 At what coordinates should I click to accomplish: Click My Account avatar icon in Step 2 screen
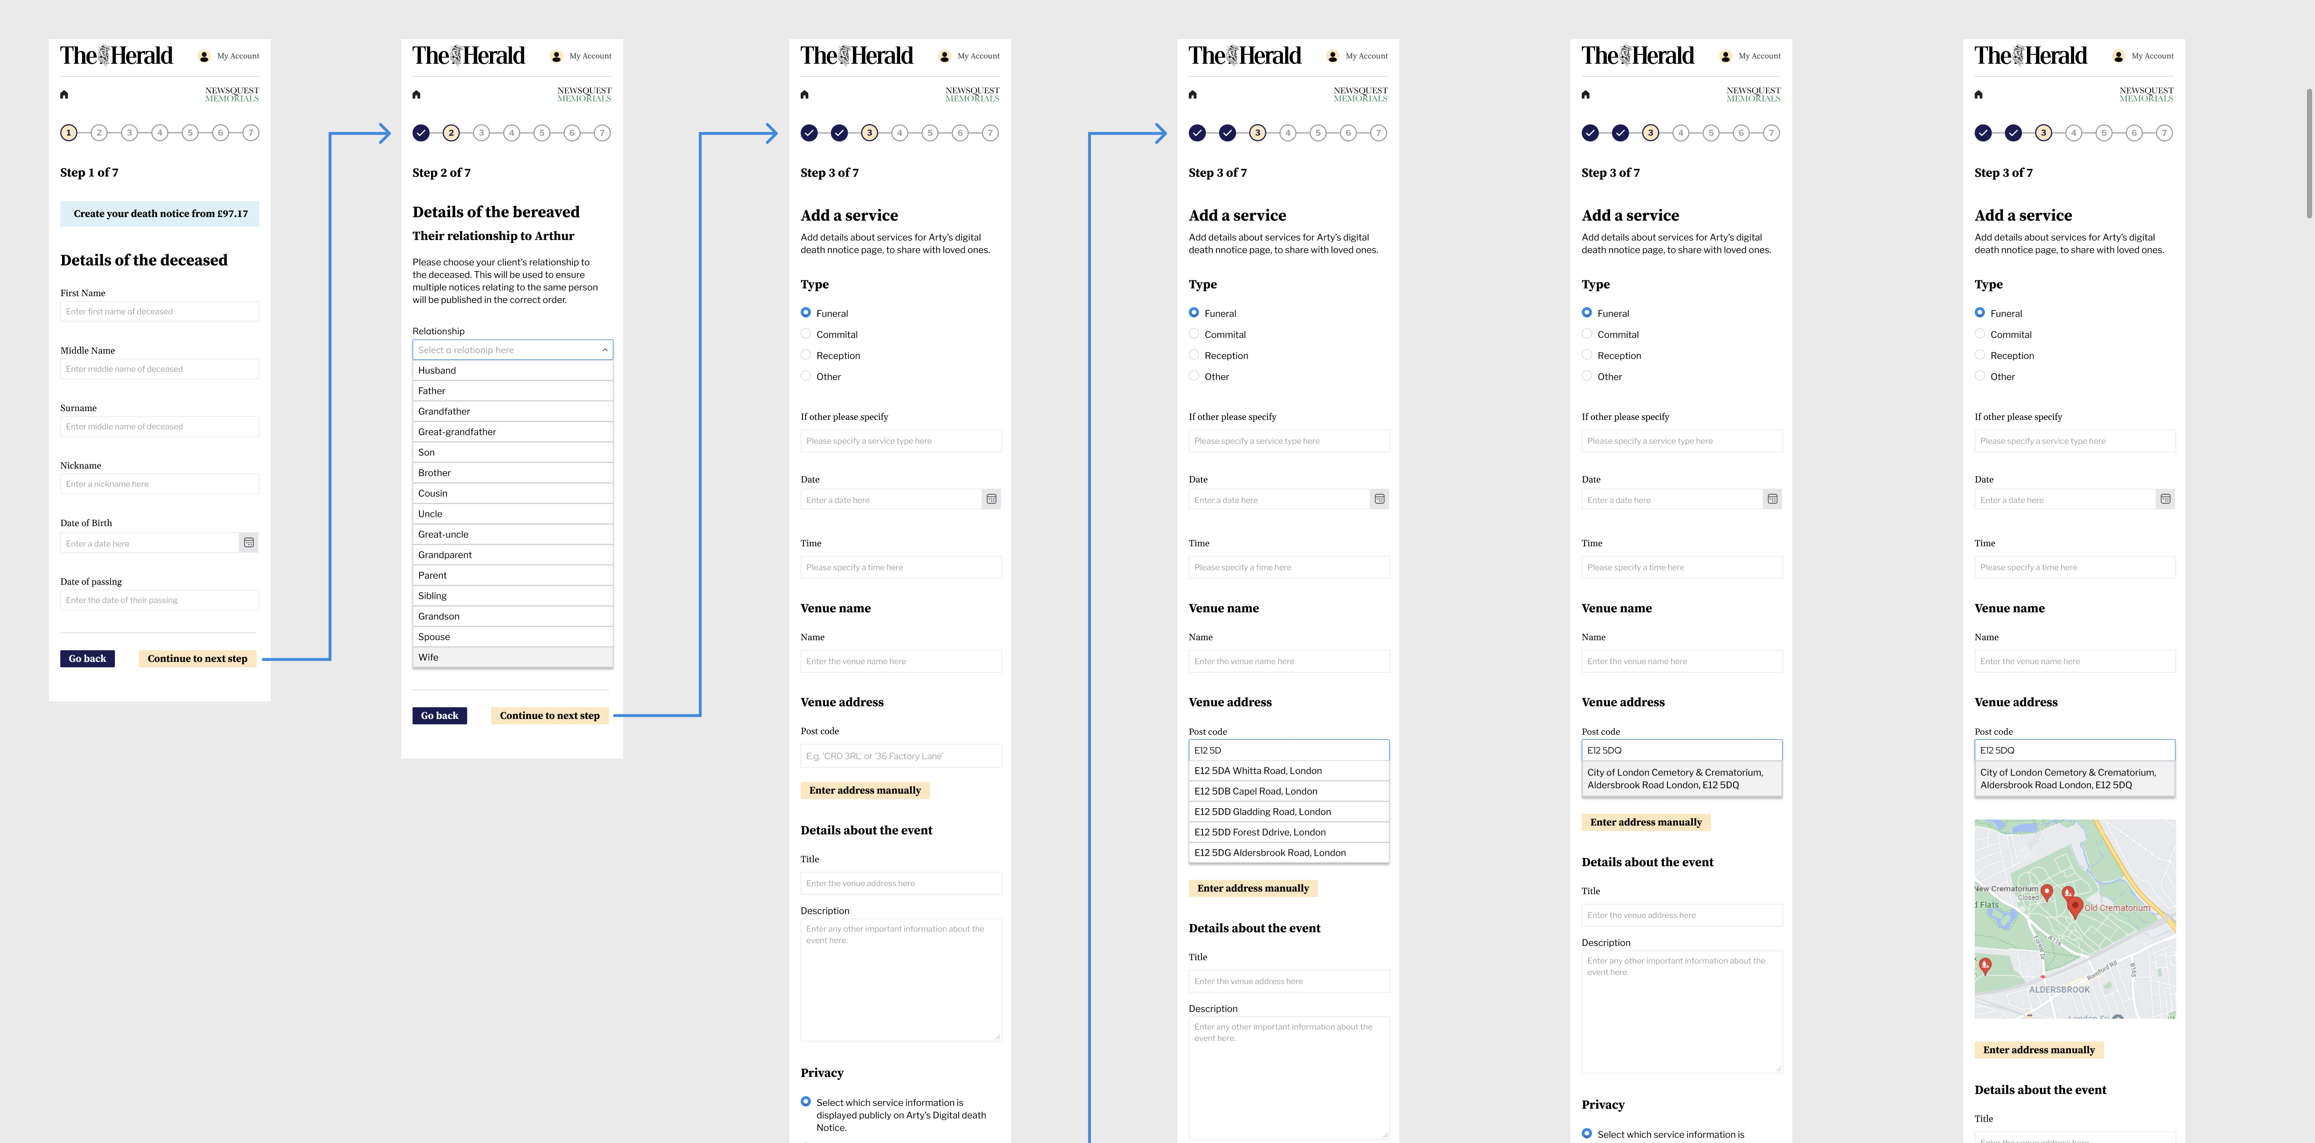point(556,56)
